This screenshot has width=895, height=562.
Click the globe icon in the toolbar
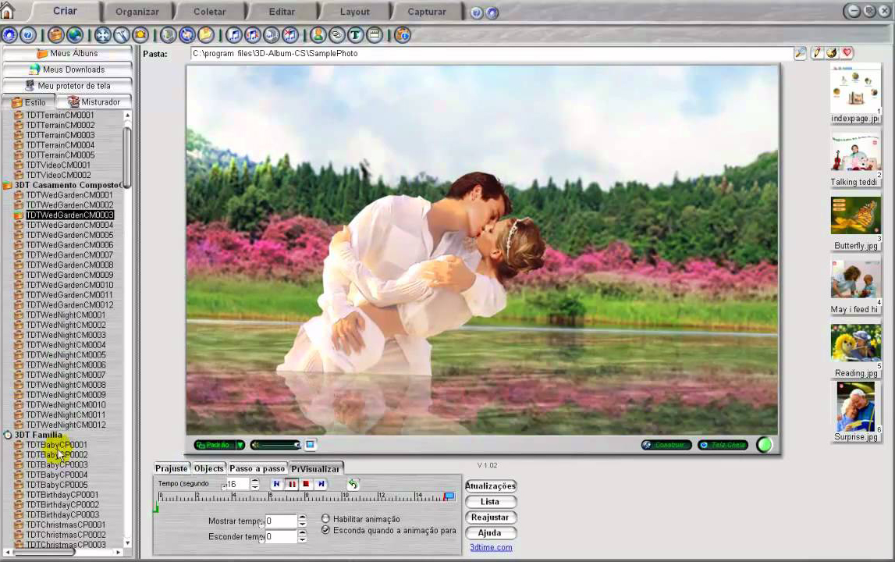[73, 35]
